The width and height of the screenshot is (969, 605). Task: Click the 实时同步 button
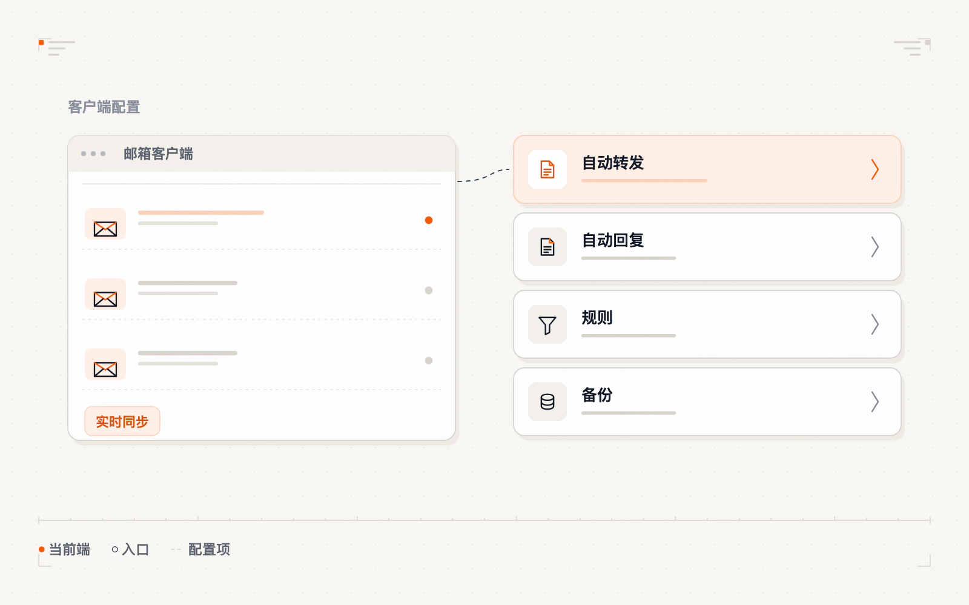click(122, 421)
